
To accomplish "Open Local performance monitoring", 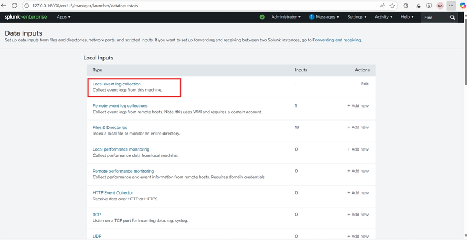I will (121, 149).
